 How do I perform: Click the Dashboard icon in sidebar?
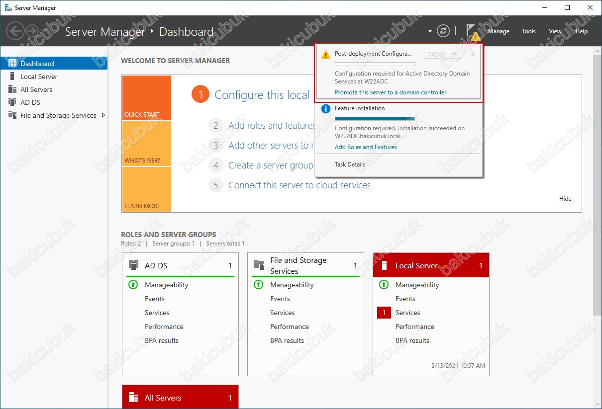[12, 64]
